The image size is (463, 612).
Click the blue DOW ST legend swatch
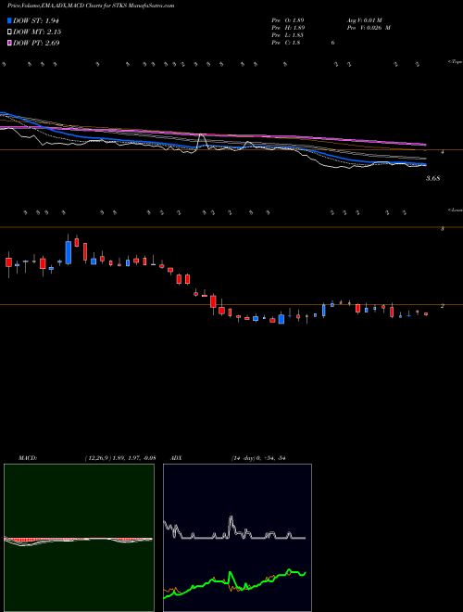click(x=9, y=20)
